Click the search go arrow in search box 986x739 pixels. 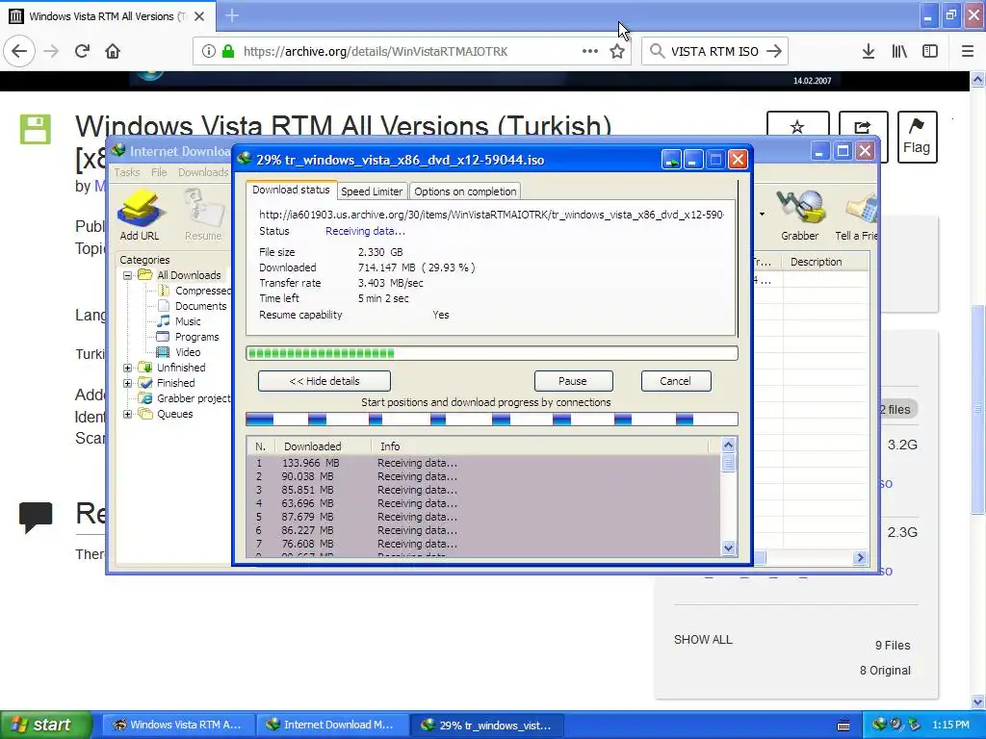point(774,51)
